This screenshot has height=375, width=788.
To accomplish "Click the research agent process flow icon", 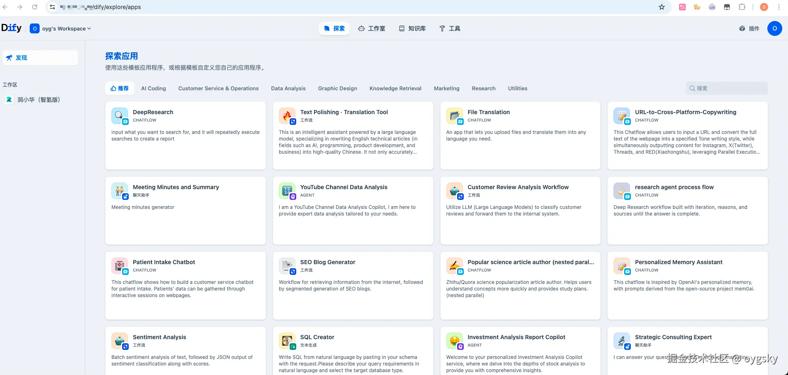I will (622, 191).
